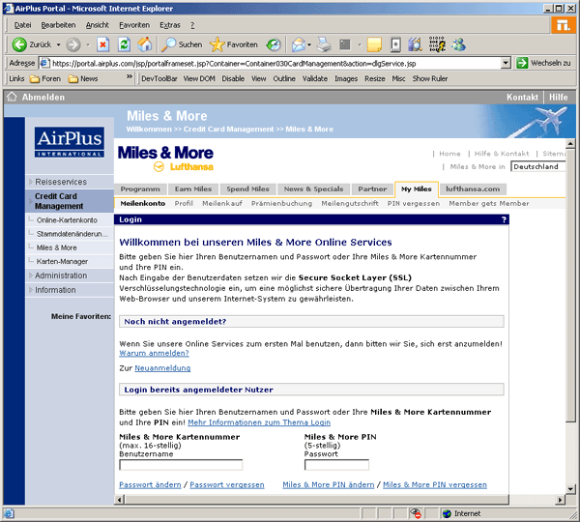Click the lufthansa.com tab
This screenshot has width=580, height=522.
click(x=473, y=189)
